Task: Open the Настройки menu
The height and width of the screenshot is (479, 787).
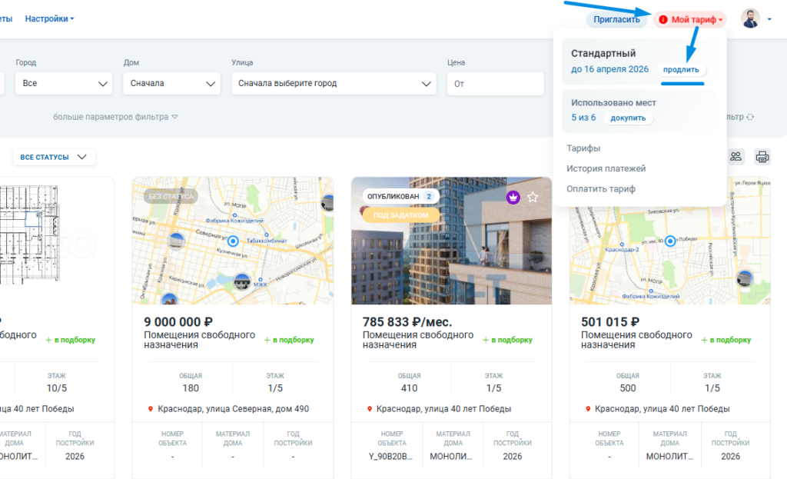Action: (49, 18)
